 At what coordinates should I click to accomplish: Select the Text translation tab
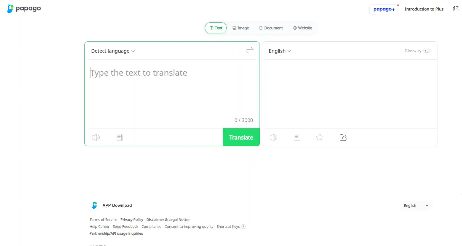tap(216, 28)
